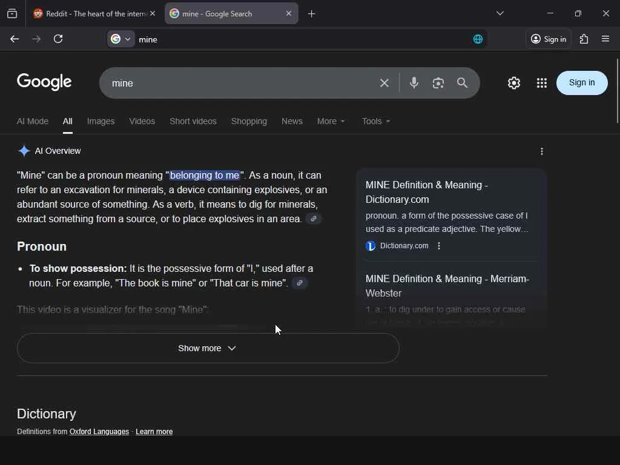The image size is (620, 465).
Task: Go back to the previous page
Action: (15, 39)
